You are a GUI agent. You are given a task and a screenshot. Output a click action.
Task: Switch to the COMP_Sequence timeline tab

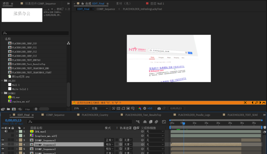tap(55, 115)
